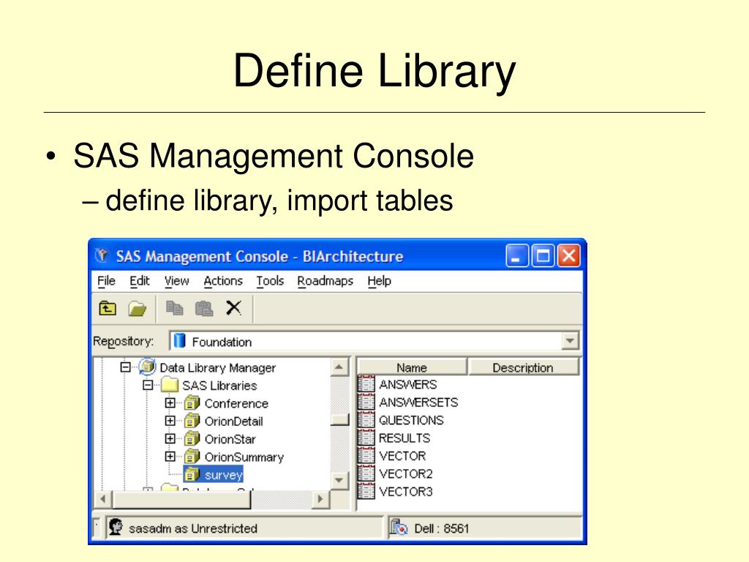Click the Up One Level toolbar icon
The width and height of the screenshot is (749, 562).
pos(108,308)
